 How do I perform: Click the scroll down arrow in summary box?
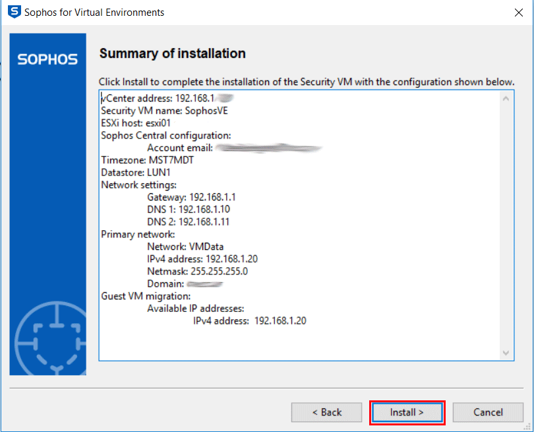(506, 353)
